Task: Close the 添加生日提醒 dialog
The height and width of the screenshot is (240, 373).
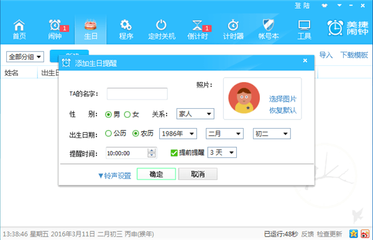Action: [305, 61]
